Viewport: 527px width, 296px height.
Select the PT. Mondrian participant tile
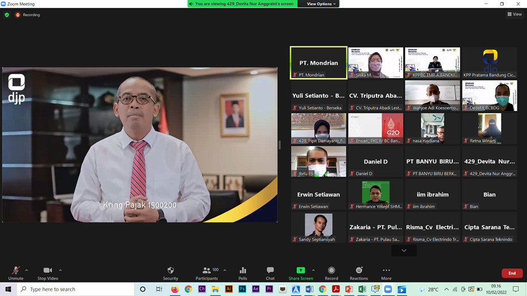pos(318,63)
